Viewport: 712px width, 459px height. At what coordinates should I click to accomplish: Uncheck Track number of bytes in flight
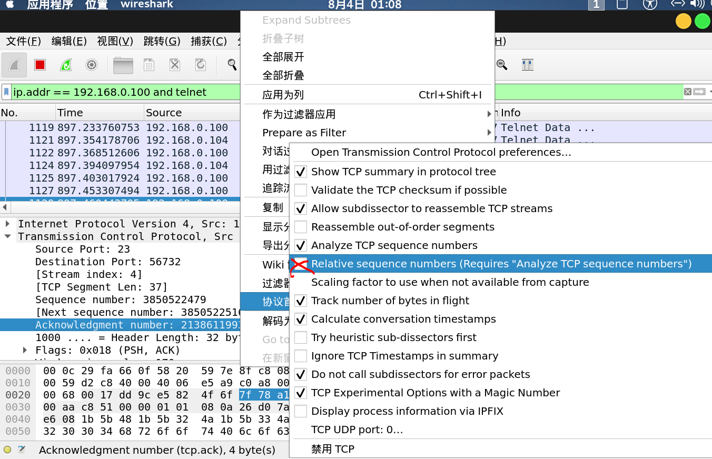coord(301,301)
